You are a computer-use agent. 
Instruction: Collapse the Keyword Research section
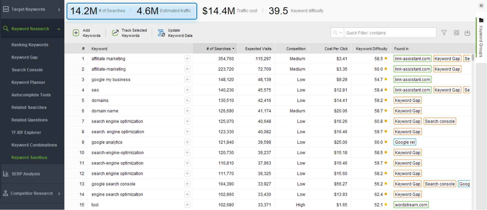[x=59, y=29]
